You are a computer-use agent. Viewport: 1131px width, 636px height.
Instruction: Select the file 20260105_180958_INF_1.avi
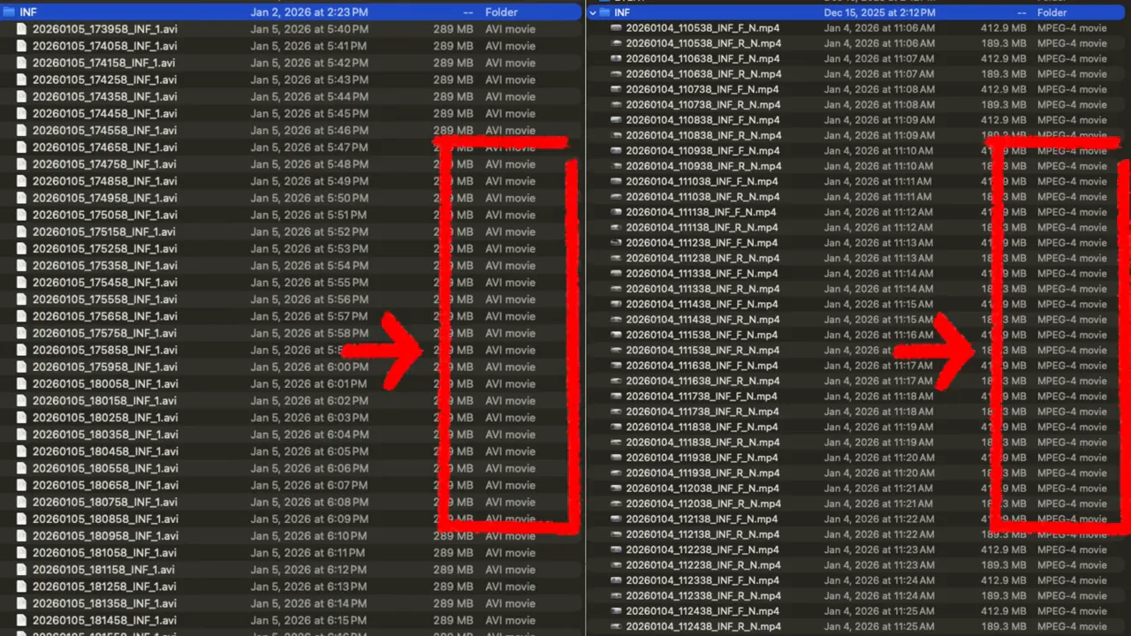pos(104,535)
